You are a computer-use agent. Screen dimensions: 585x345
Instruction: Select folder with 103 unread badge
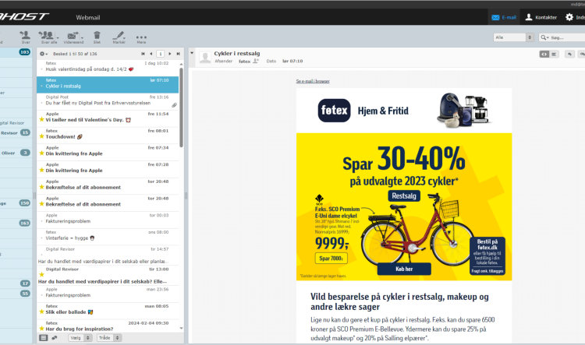pyautogui.click(x=16, y=52)
